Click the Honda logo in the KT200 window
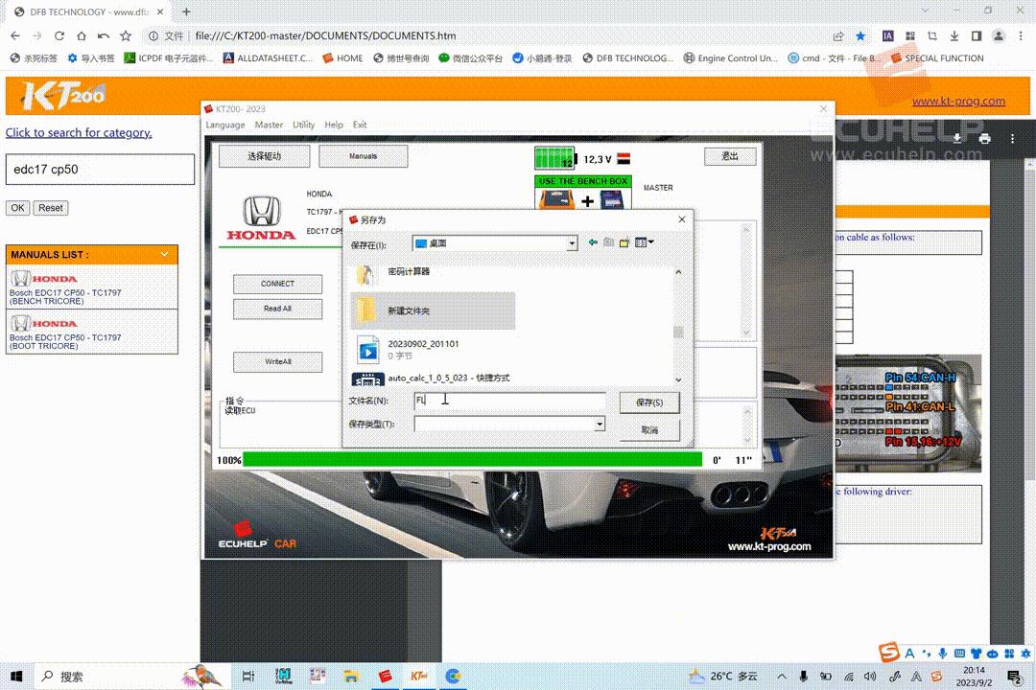 (x=262, y=218)
